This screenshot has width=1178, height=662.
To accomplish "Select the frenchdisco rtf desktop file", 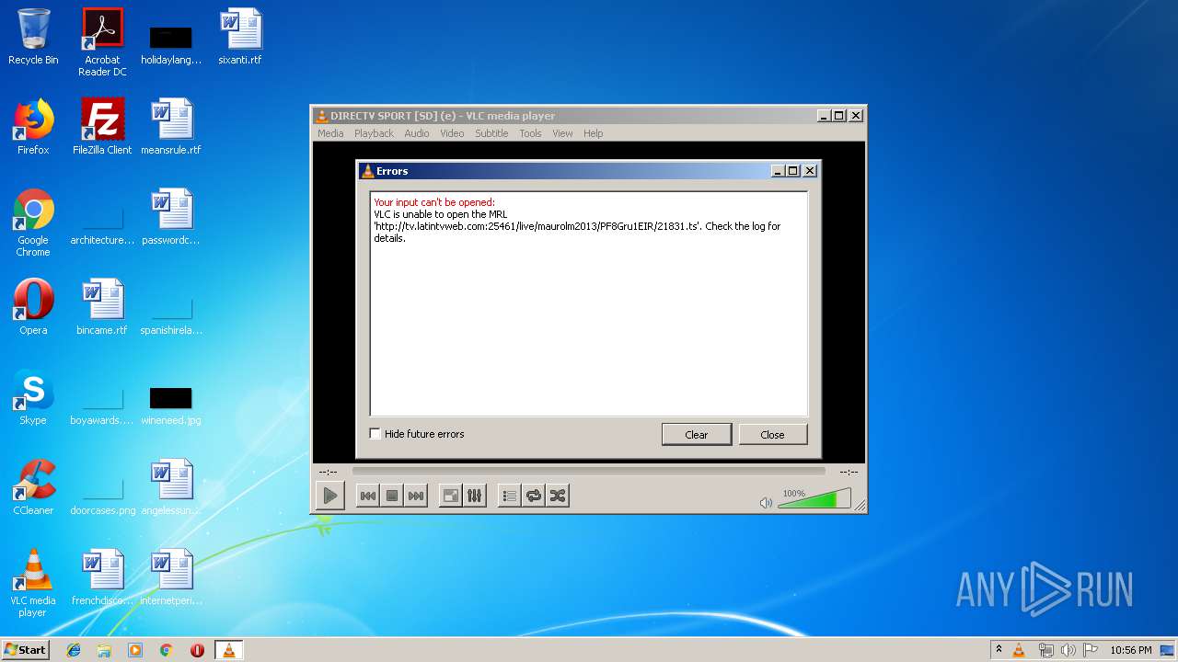I will pyautogui.click(x=102, y=577).
